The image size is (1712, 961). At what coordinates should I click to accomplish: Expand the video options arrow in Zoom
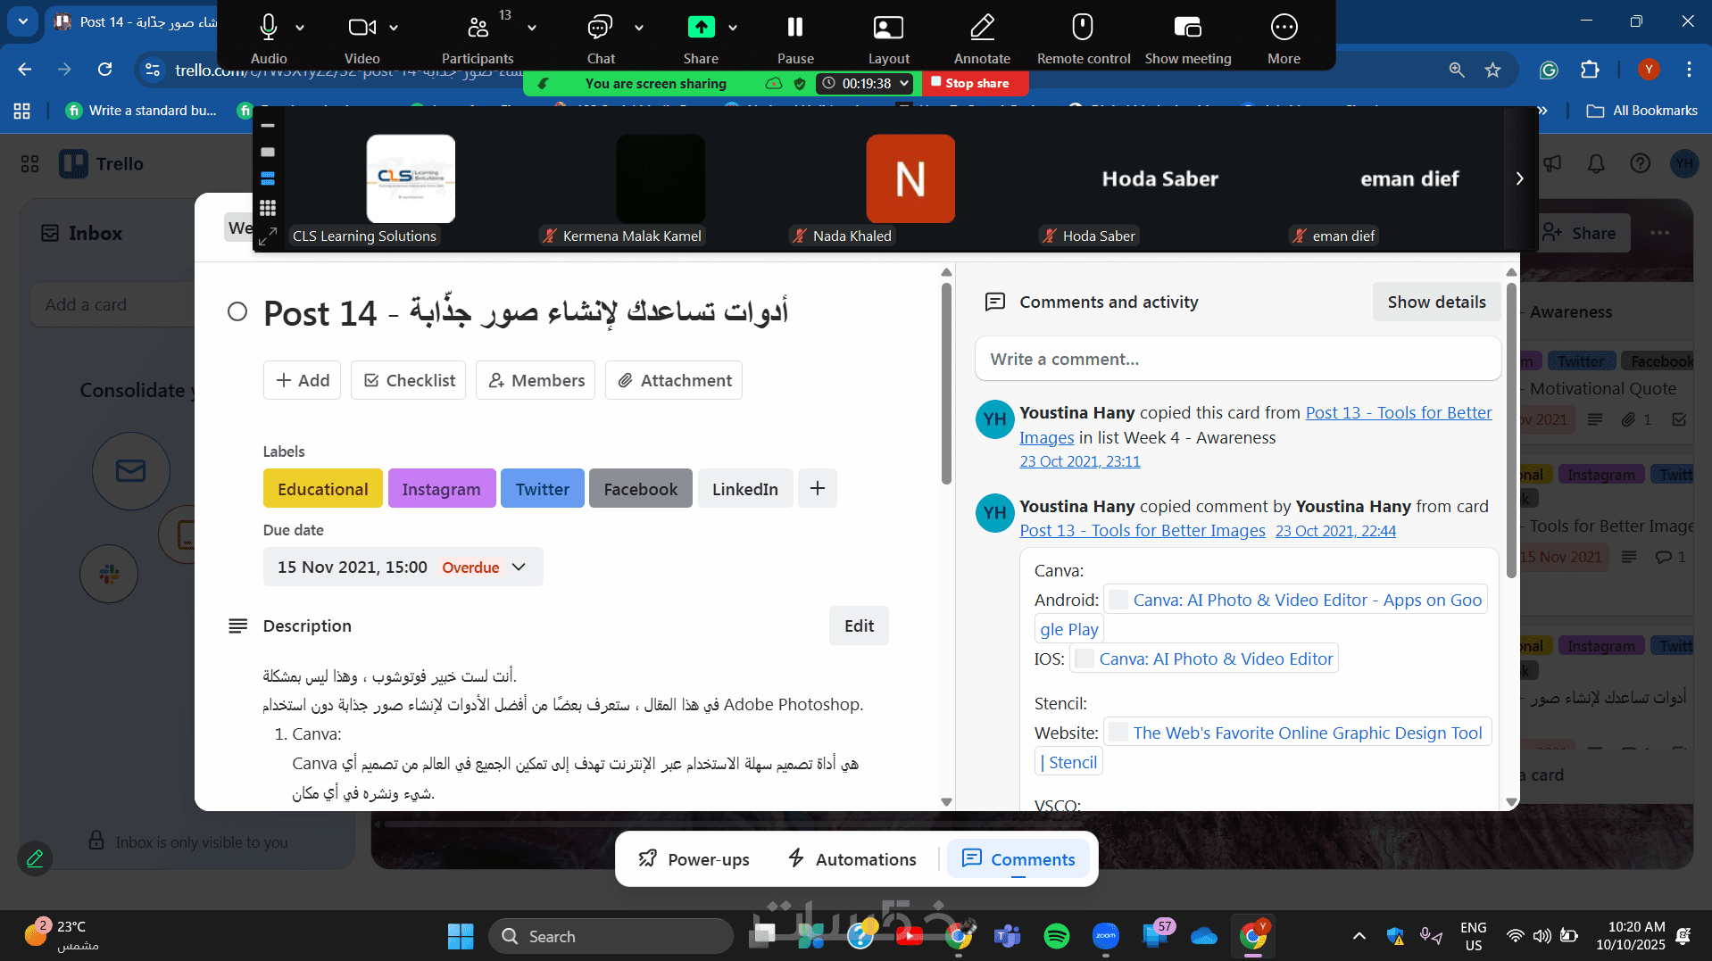point(394,28)
